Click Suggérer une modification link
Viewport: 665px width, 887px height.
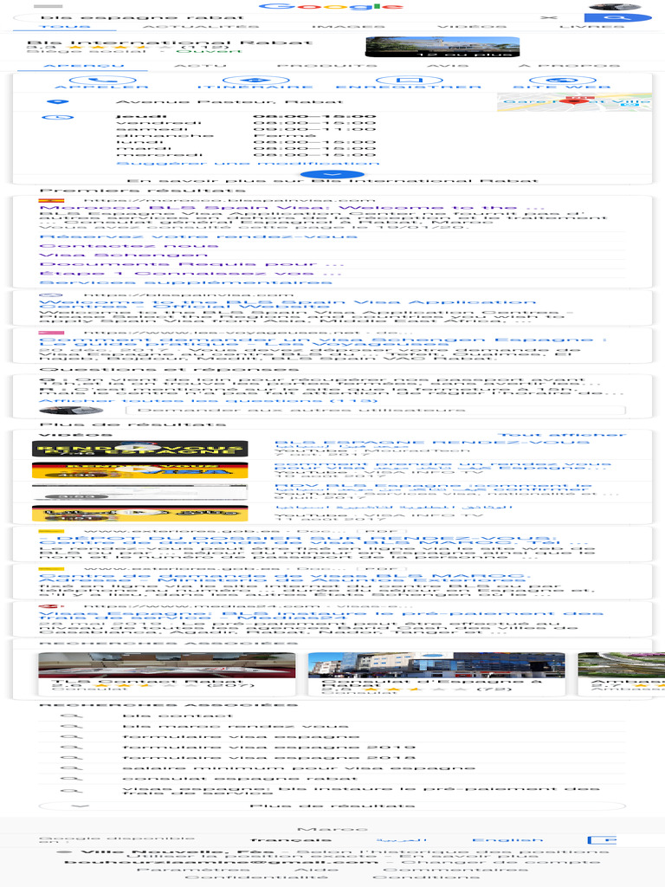pyautogui.click(x=247, y=164)
